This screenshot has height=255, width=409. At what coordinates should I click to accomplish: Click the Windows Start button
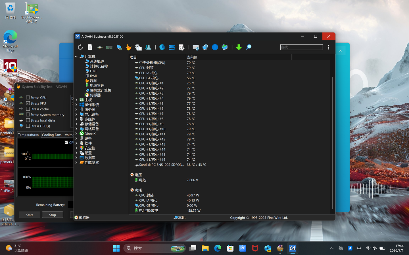tap(116, 248)
